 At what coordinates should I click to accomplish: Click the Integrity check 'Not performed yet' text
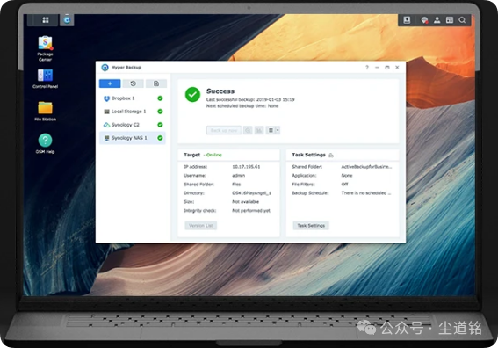click(251, 211)
